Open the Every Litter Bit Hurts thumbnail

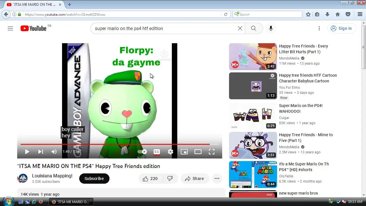pyautogui.click(x=253, y=57)
